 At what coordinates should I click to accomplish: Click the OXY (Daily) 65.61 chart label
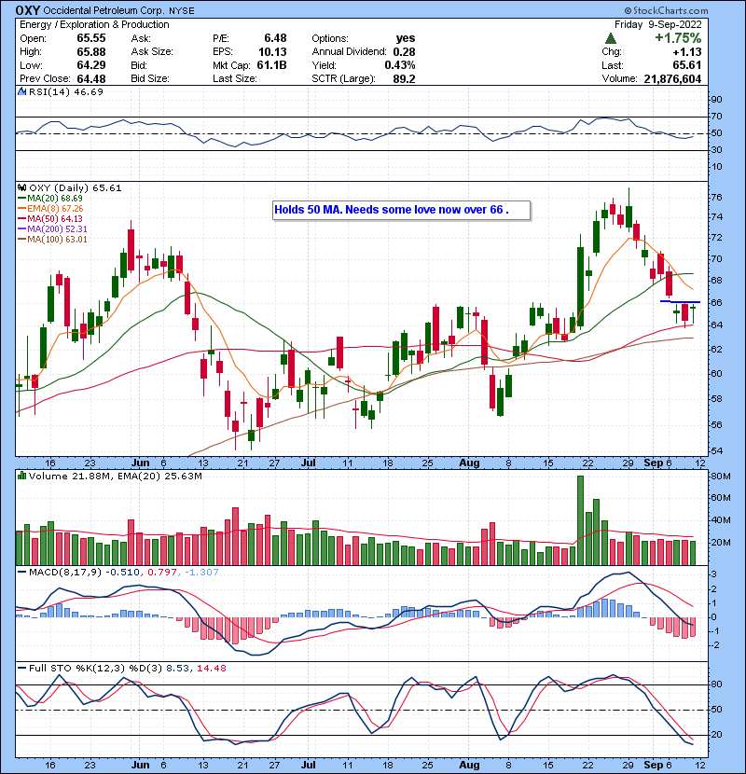coord(75,188)
